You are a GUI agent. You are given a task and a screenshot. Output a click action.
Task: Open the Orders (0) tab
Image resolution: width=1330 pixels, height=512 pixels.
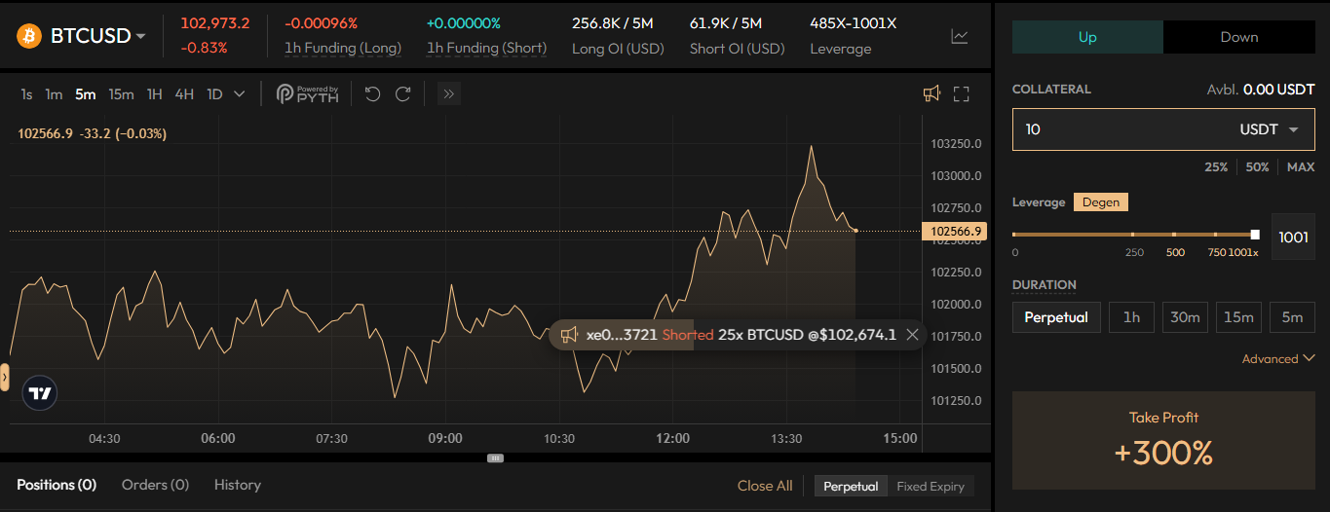[x=155, y=485]
